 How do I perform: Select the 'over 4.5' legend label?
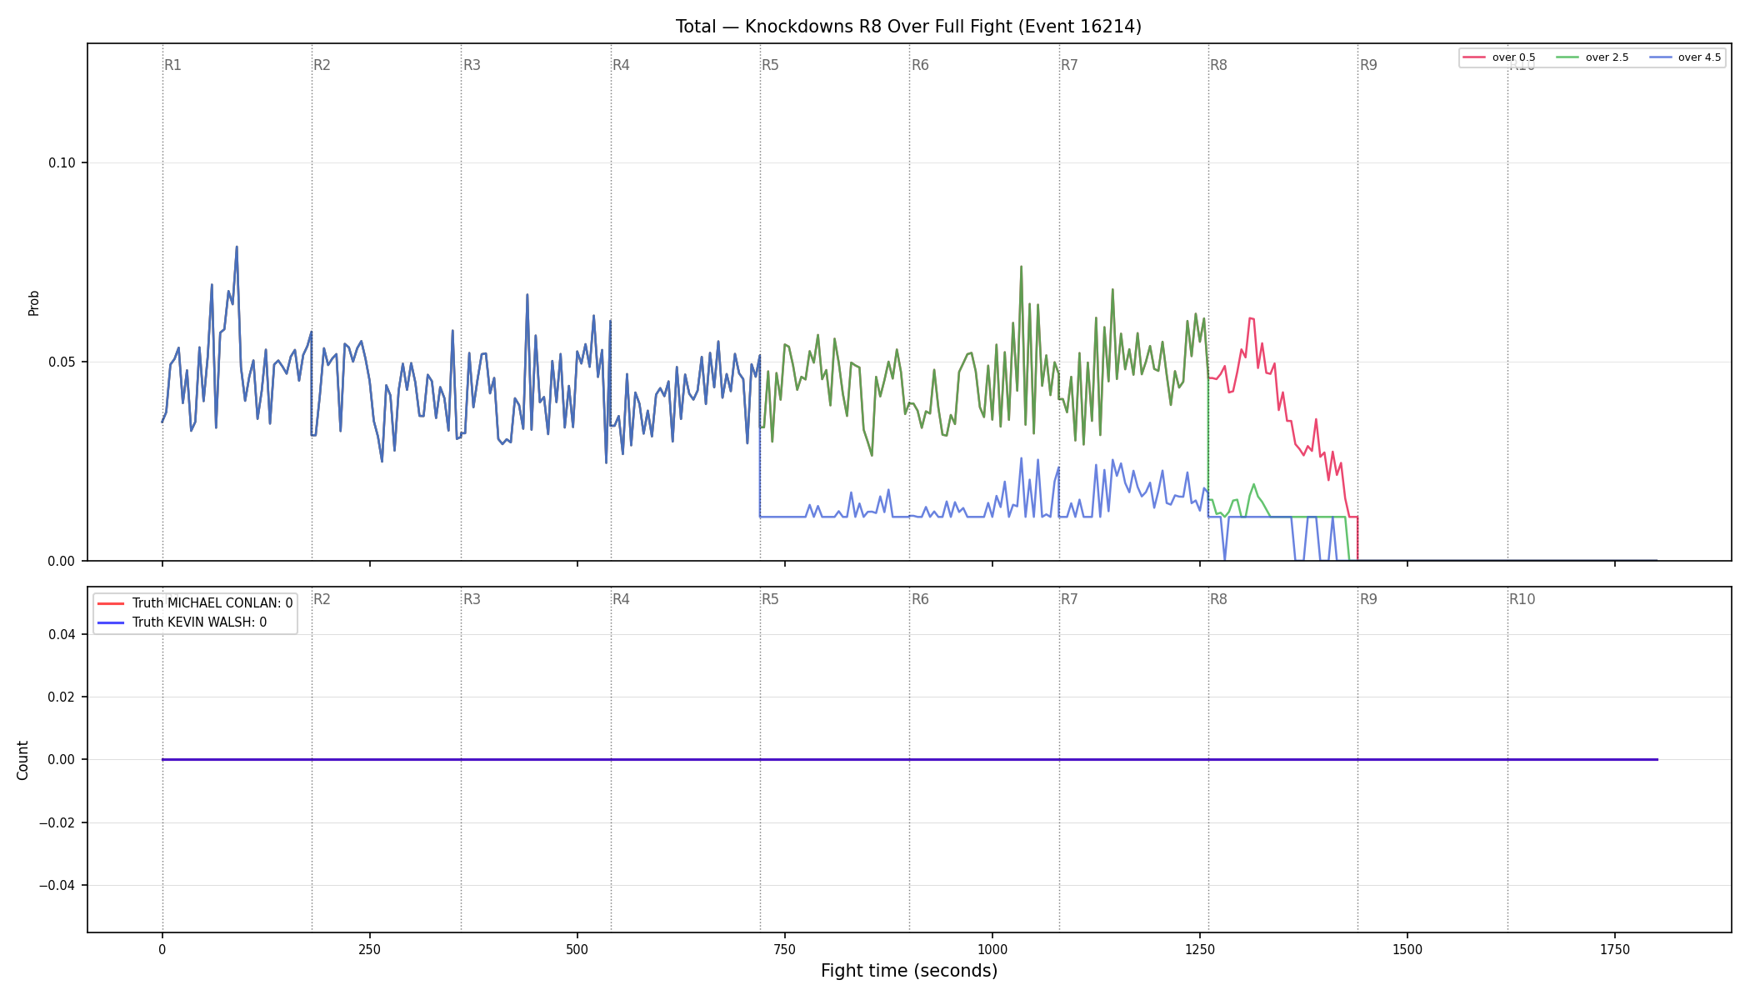click(x=1699, y=57)
